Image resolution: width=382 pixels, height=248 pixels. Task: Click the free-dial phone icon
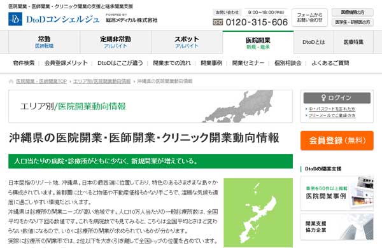click(x=218, y=22)
